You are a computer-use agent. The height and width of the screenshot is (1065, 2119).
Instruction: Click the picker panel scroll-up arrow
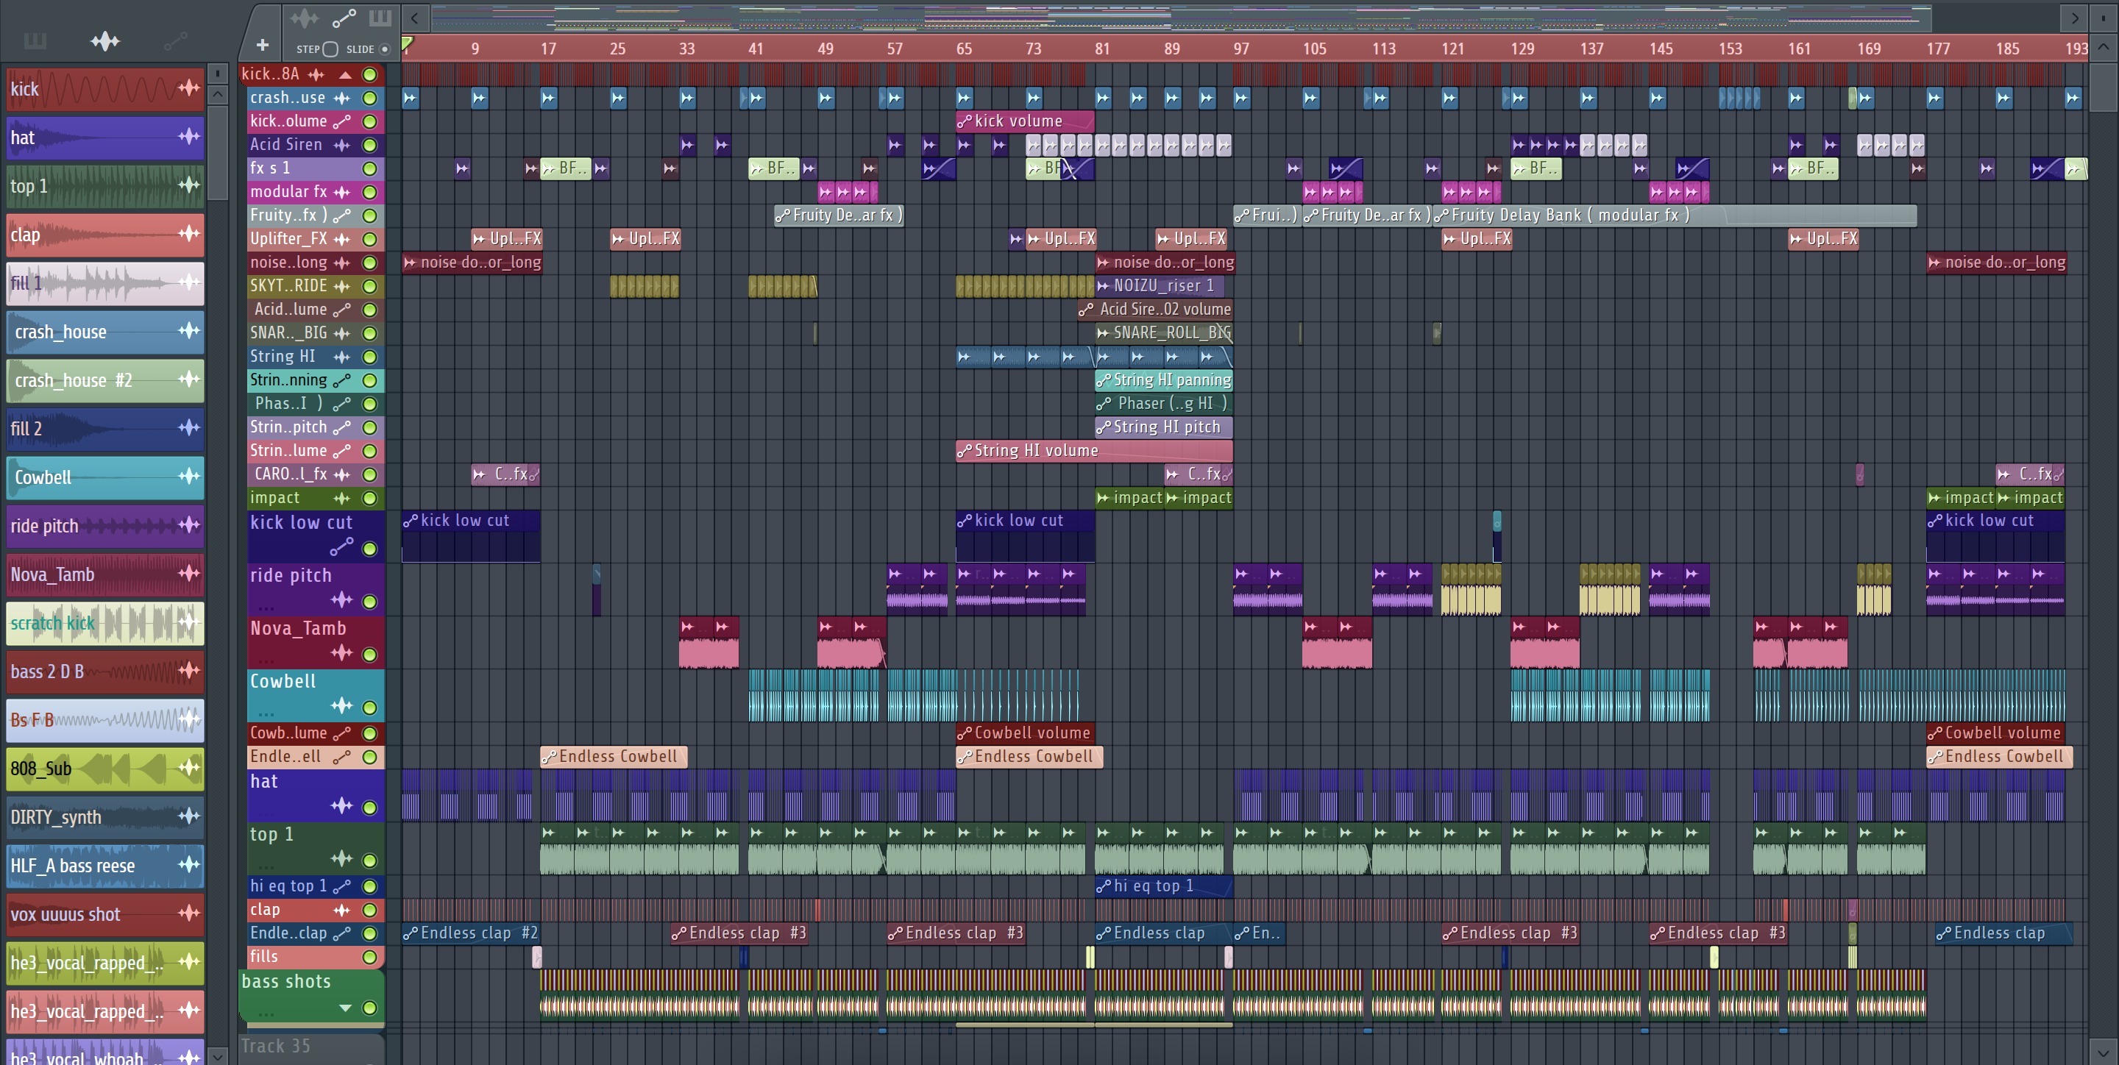[217, 95]
